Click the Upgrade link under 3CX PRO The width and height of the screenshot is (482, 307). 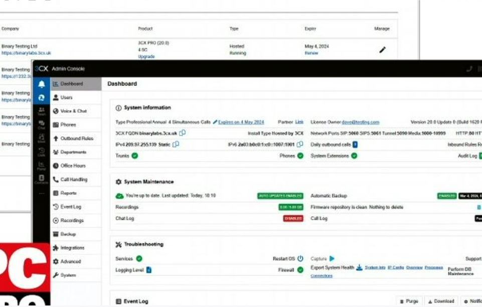click(x=146, y=57)
